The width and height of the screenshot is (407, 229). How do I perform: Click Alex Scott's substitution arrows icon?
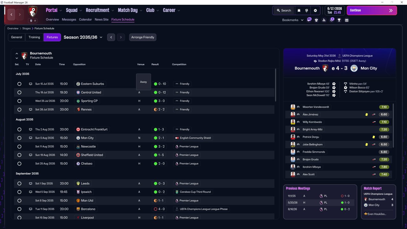[x=374, y=174]
